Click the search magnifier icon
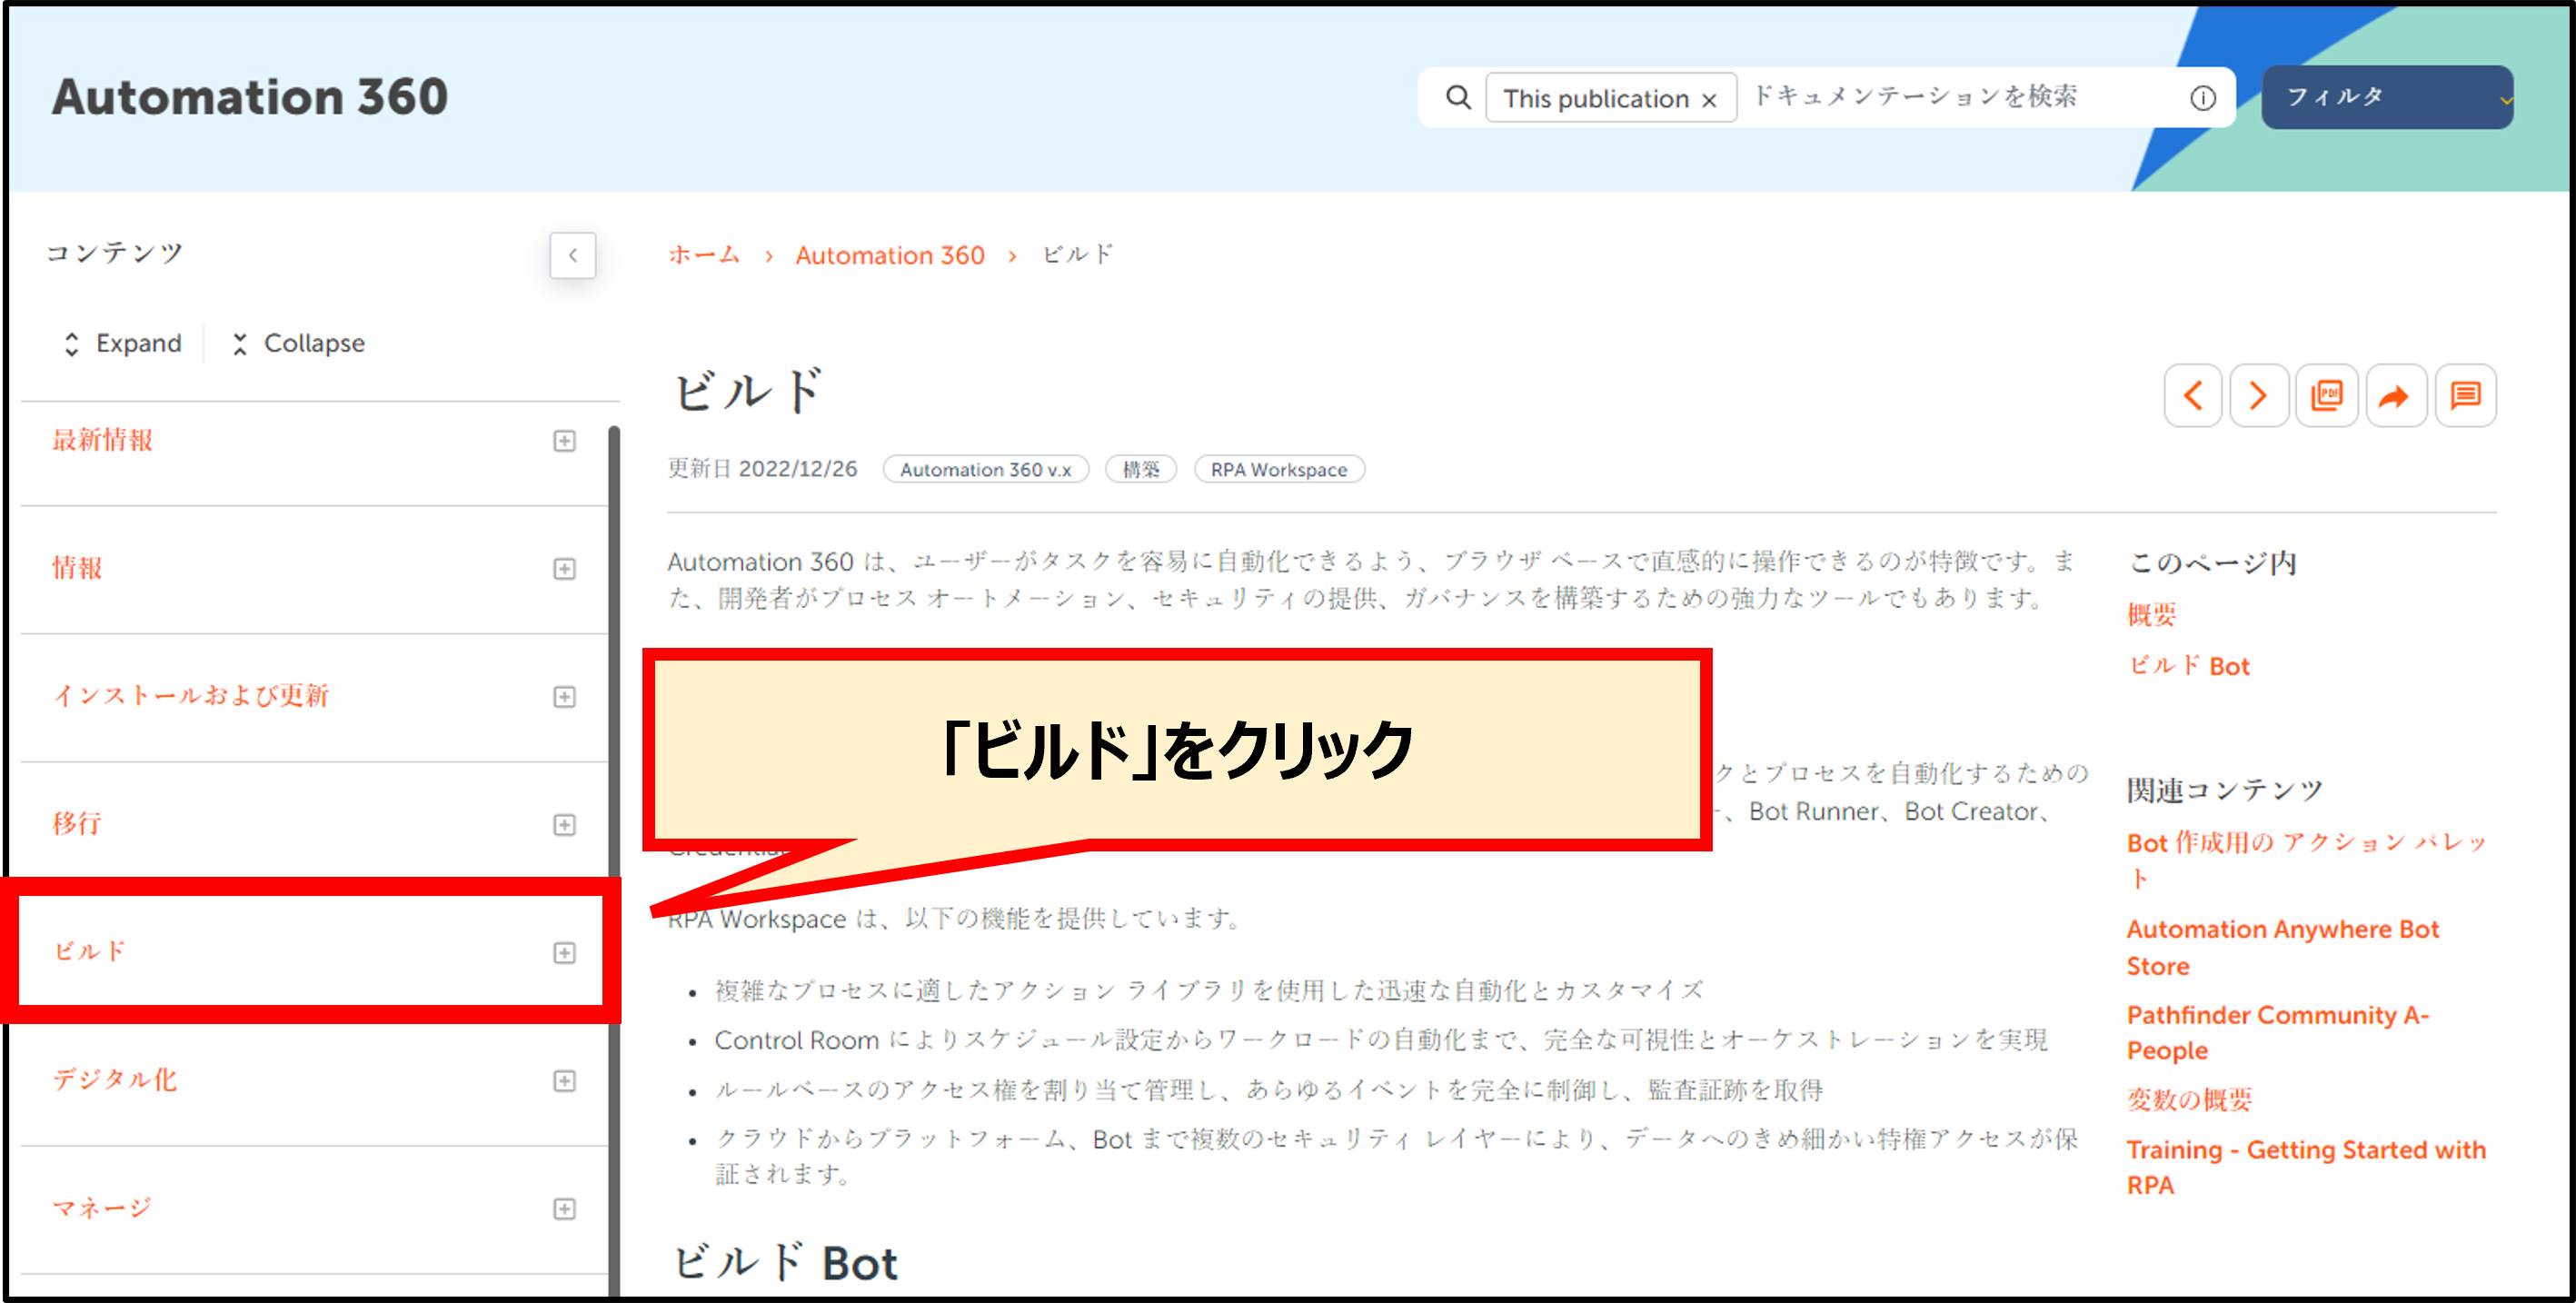The width and height of the screenshot is (2576, 1303). (1458, 97)
